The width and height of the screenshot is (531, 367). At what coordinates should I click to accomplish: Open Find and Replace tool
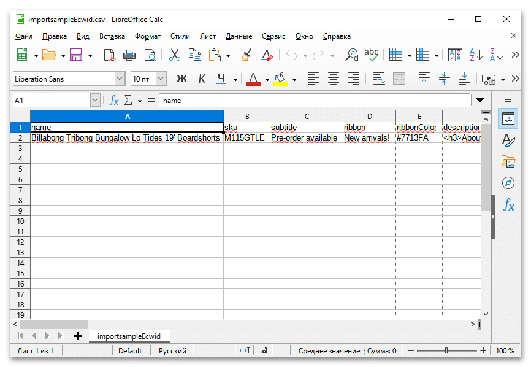[352, 55]
